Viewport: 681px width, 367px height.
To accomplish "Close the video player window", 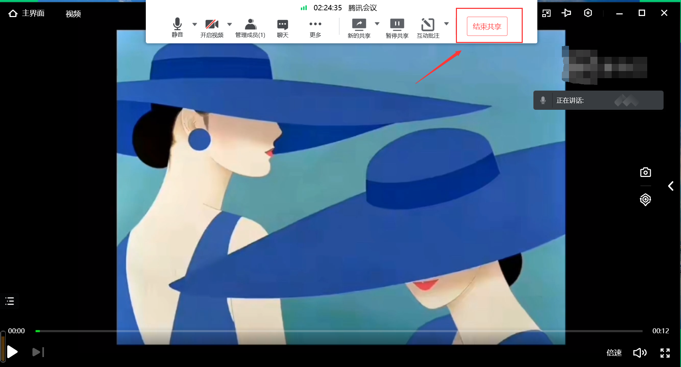I will [664, 13].
